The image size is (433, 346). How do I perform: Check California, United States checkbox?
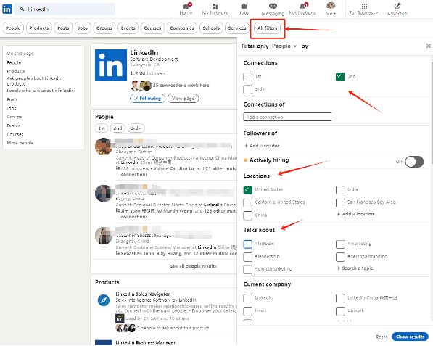click(x=248, y=202)
